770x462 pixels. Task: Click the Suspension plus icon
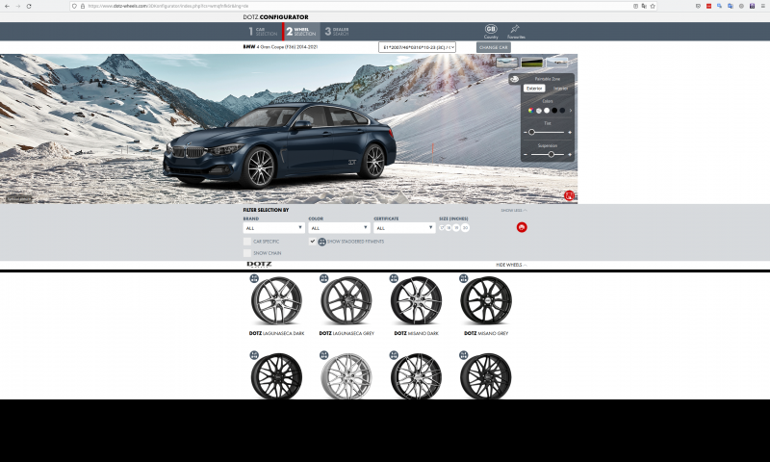coord(570,155)
